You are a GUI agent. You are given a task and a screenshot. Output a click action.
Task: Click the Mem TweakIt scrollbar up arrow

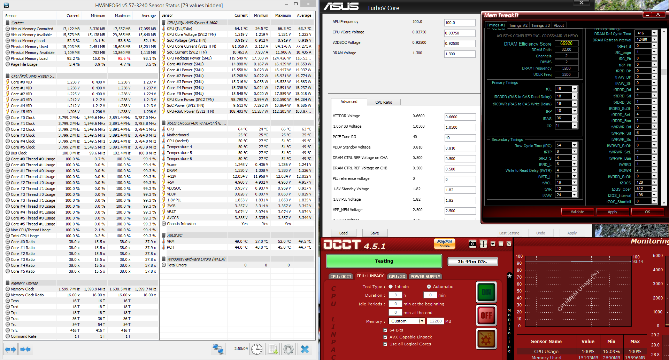point(664,32)
